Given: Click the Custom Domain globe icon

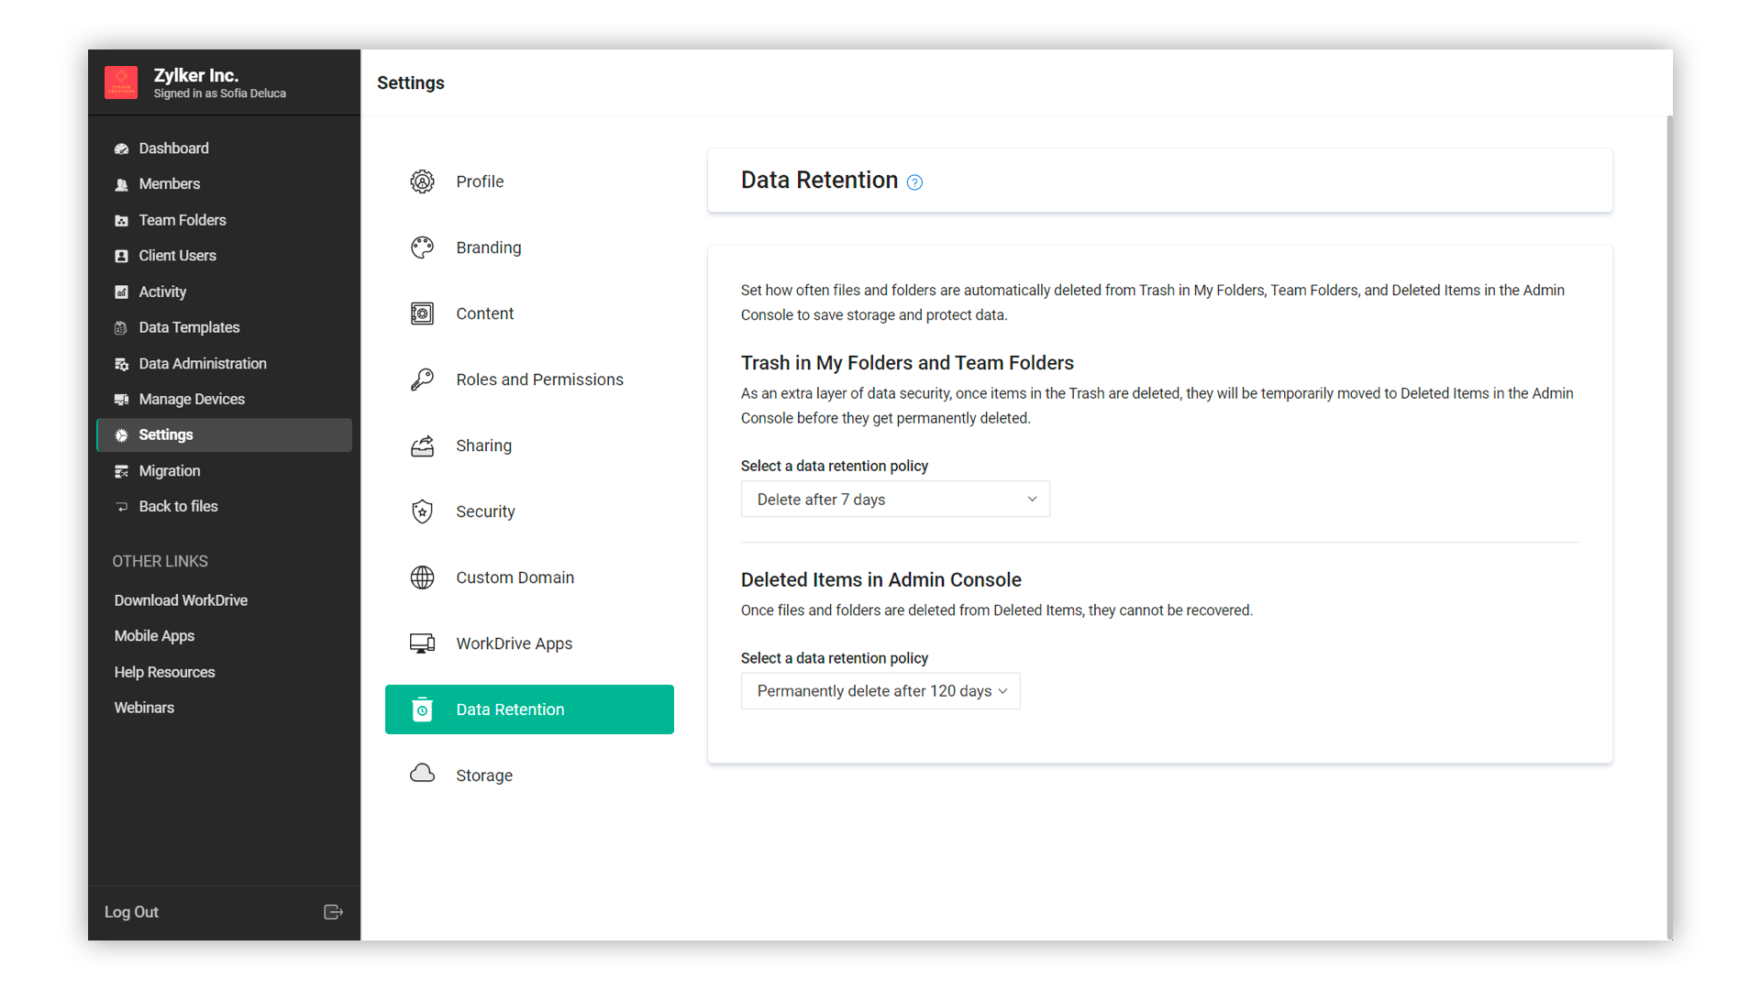Looking at the screenshot, I should [x=422, y=577].
